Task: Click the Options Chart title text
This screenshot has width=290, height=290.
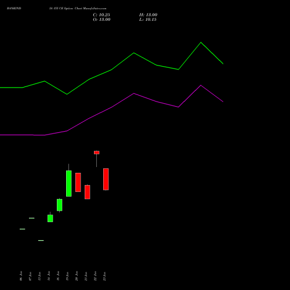Action: (78, 9)
